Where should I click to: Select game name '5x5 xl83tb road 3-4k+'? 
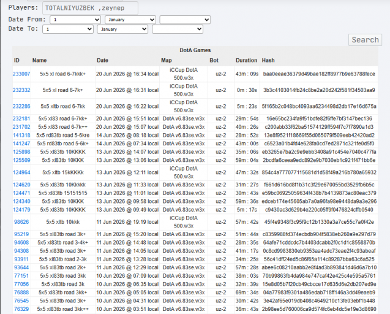click(x=62, y=243)
